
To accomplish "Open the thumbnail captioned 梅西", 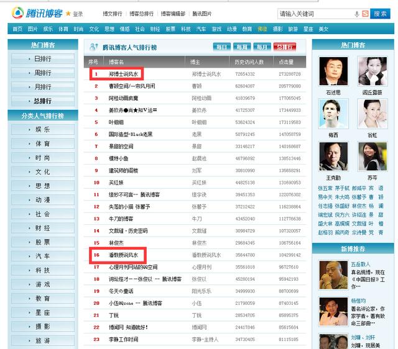I will [333, 114].
